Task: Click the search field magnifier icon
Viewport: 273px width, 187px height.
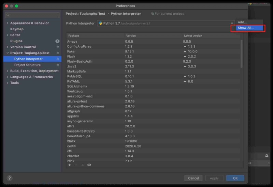Action: 8,15
